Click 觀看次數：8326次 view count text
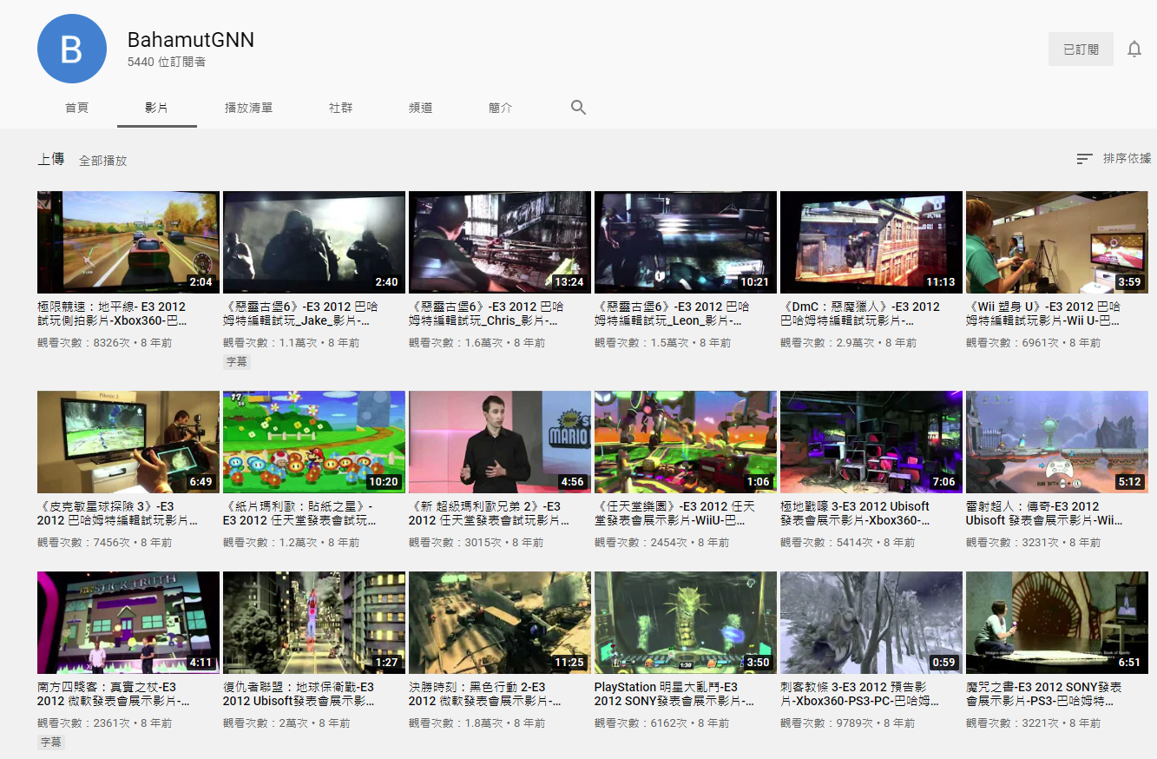Viewport: 1157px width, 759px height. 83,343
